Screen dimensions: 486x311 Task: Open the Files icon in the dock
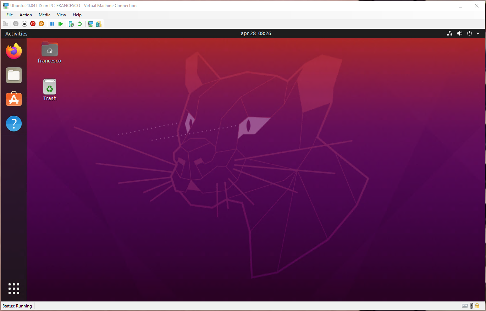click(x=13, y=75)
